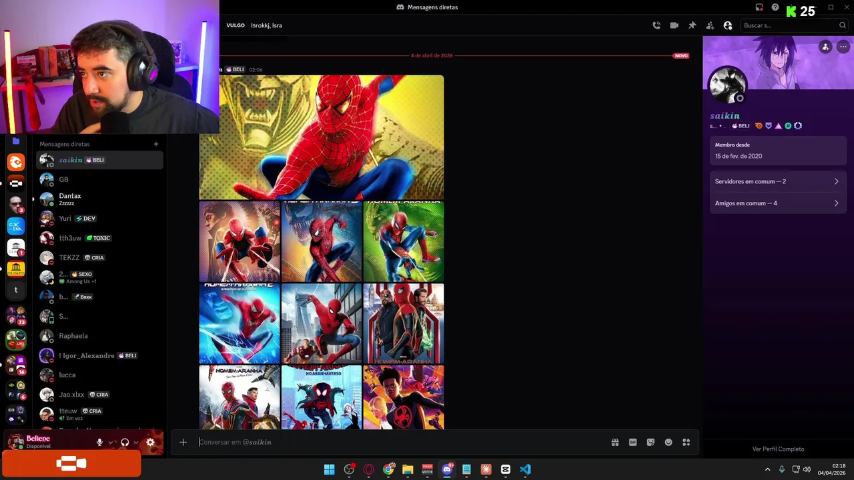Open the Dantax direct message
The image size is (854, 480).
pos(99,199)
